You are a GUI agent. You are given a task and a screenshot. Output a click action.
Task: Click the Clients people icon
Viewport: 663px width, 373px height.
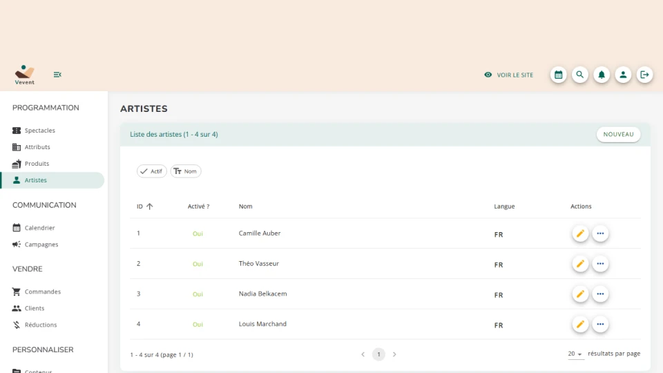point(17,308)
